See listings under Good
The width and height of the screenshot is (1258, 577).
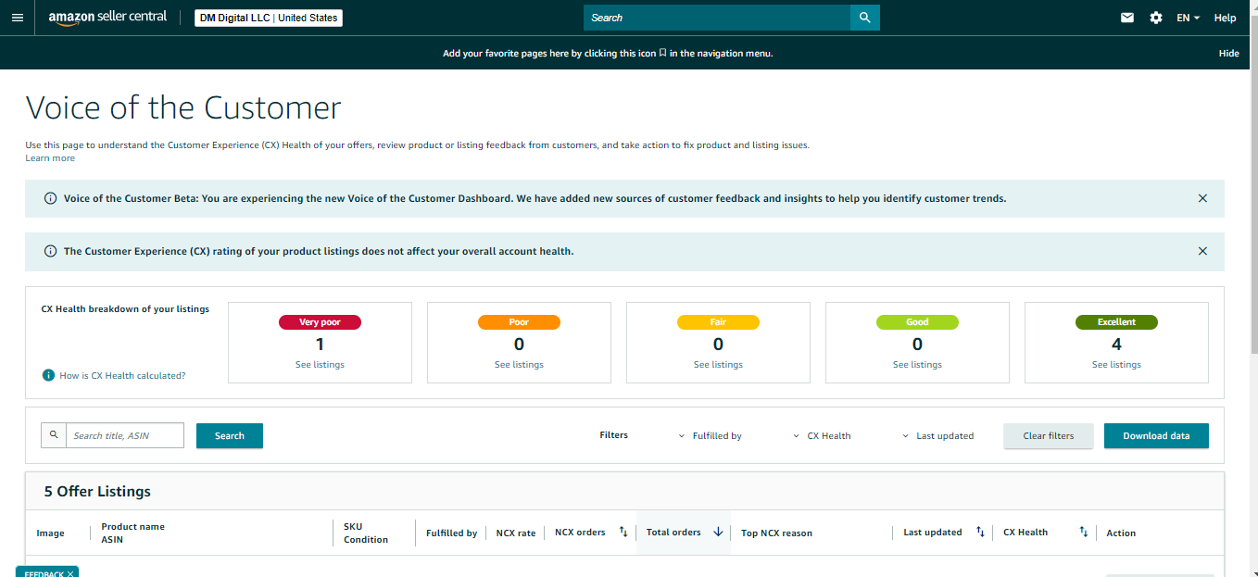(x=917, y=365)
